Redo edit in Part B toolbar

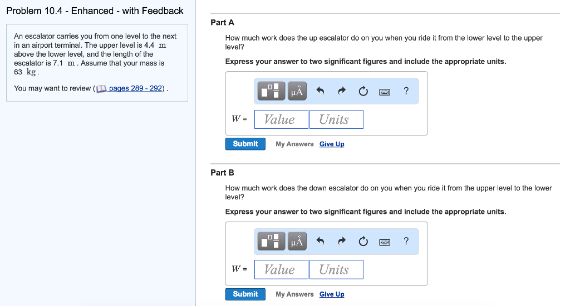tap(342, 240)
